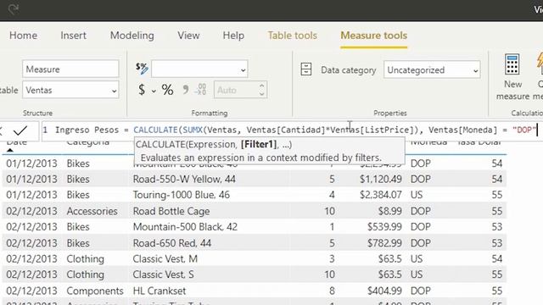Click rate 53 in Mountain-500 Black row
Screen dimensions: 543x305
pos(497,227)
